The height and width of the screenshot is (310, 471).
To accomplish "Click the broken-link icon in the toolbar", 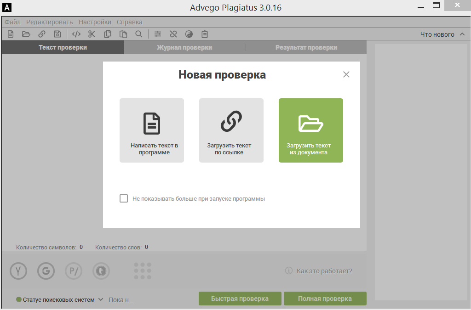I will click(x=173, y=34).
